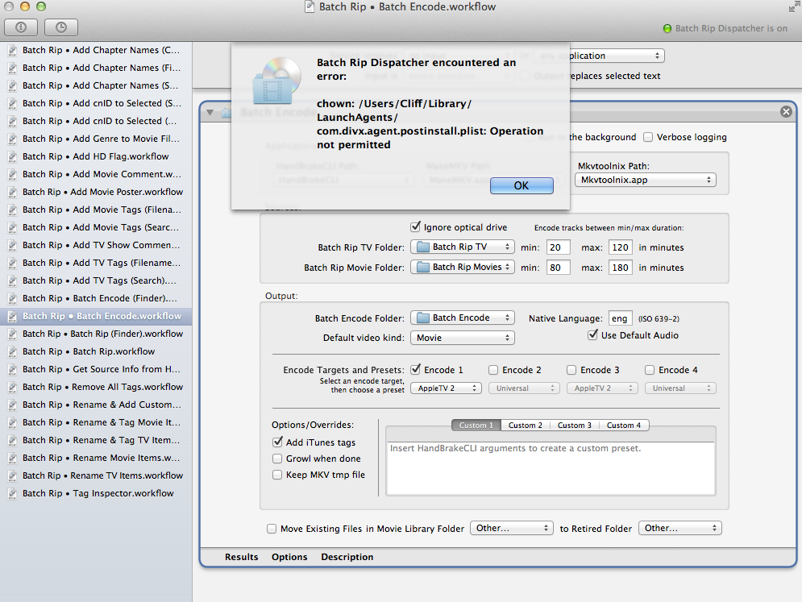Click workflow icon for Rename TV Items
The height and width of the screenshot is (602, 802).
click(x=12, y=475)
